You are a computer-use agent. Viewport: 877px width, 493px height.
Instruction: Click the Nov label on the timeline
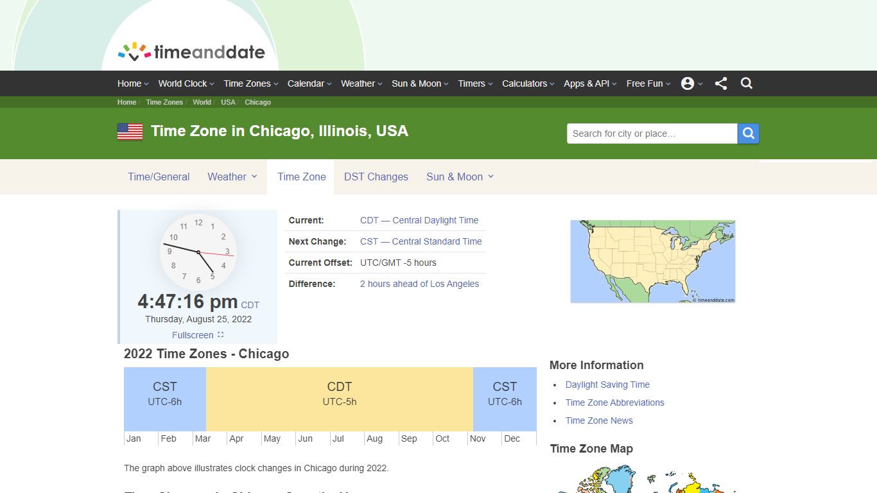[478, 438]
